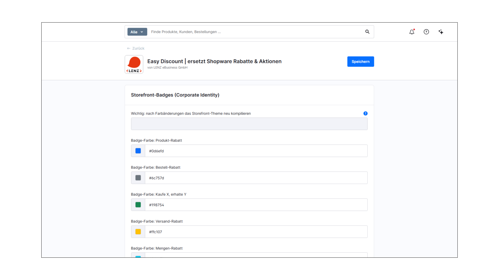The width and height of the screenshot is (499, 280).
Task: Click the Badge-Farbe: Bestell-Rabatt label
Action: point(156,167)
